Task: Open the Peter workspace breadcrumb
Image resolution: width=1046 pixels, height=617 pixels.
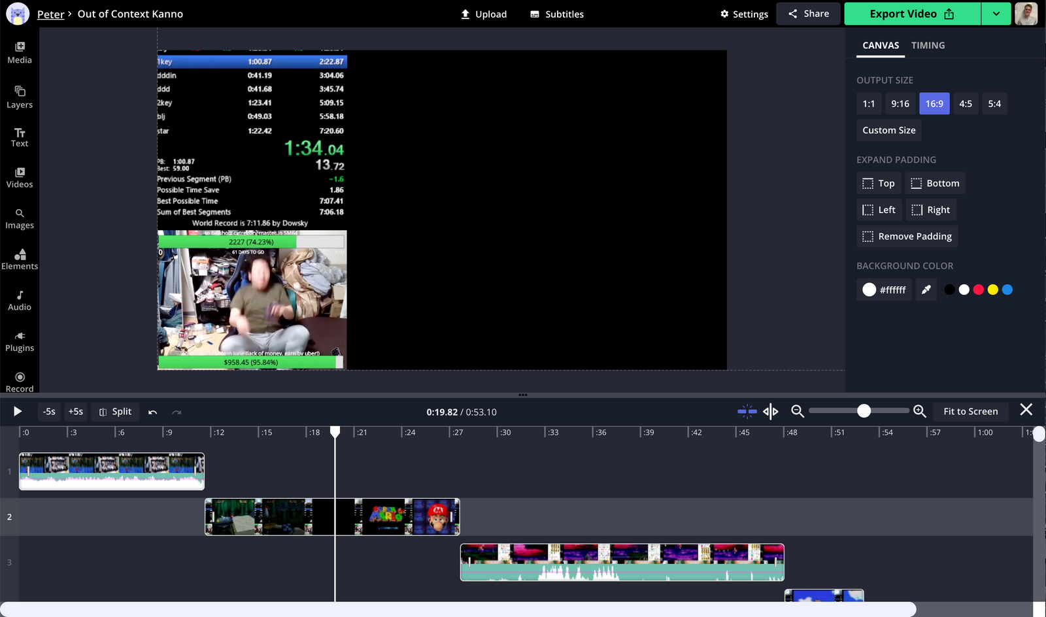Action: click(x=50, y=14)
